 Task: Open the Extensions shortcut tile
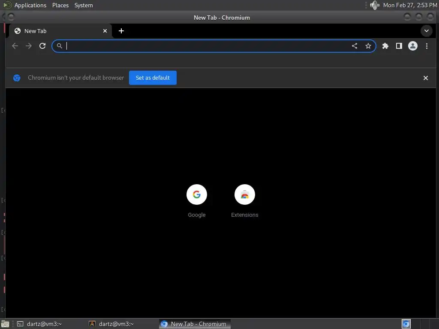tap(245, 201)
